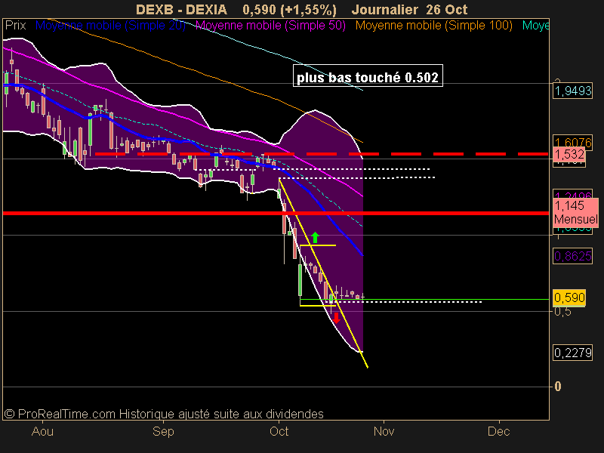Screen dimensions: 604x453
Task: Click the 1,9493 price label
Action: coord(573,91)
